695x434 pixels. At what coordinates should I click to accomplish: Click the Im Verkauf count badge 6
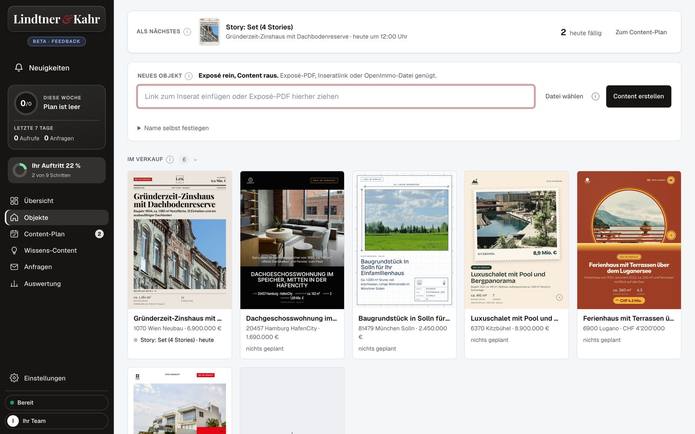(184, 160)
